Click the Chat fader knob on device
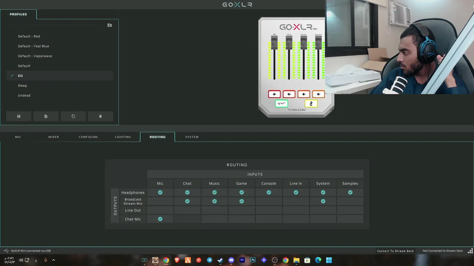Screen dimensions: 474x266 tap(289, 42)
